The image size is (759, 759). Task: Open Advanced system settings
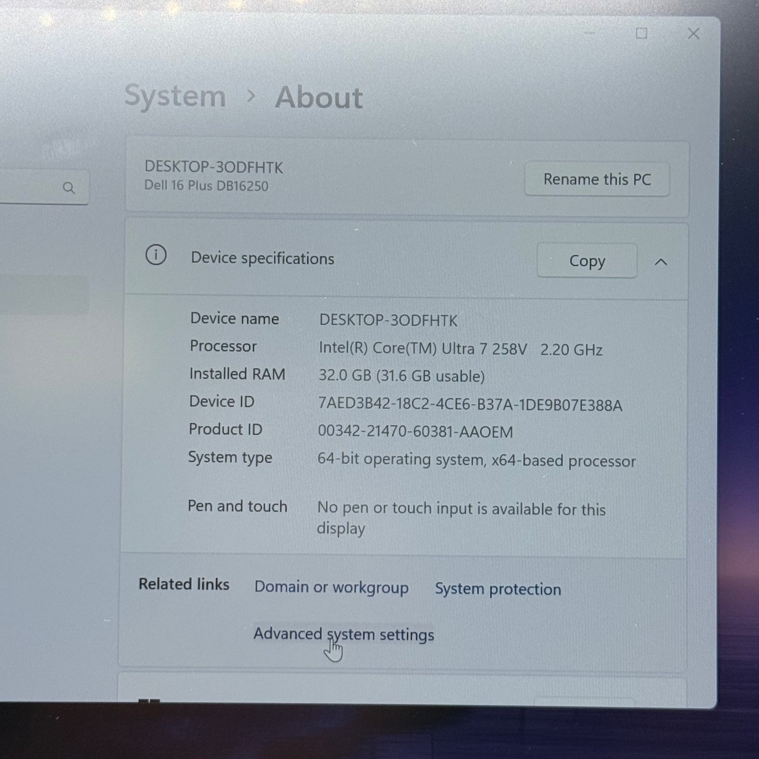coord(344,635)
